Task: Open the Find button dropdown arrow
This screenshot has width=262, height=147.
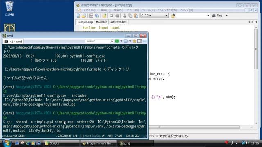Action: coord(226,16)
